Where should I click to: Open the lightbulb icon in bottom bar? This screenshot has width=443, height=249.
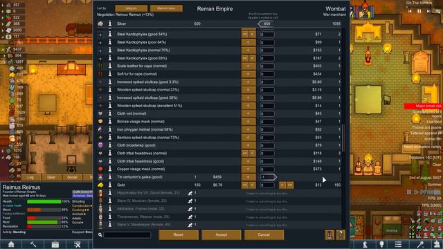coord(381,244)
